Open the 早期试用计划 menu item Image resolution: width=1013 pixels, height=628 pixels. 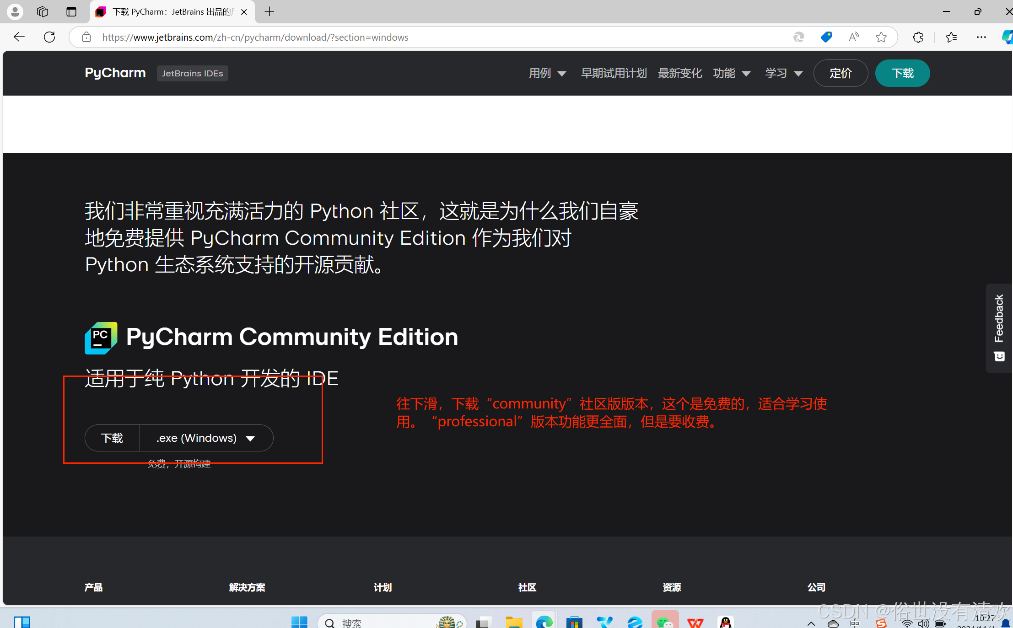tap(614, 73)
